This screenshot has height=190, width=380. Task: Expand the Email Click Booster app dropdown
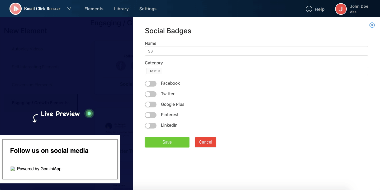click(x=69, y=9)
